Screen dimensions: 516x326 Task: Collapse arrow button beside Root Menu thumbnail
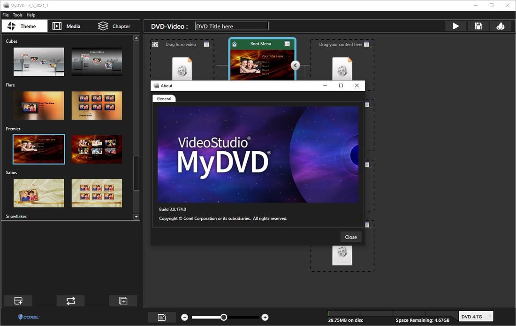click(295, 65)
